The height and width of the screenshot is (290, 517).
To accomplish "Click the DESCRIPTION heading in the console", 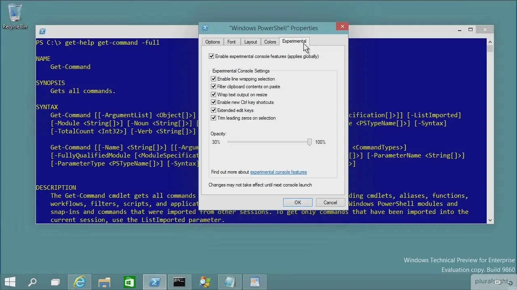I will pos(56,188).
